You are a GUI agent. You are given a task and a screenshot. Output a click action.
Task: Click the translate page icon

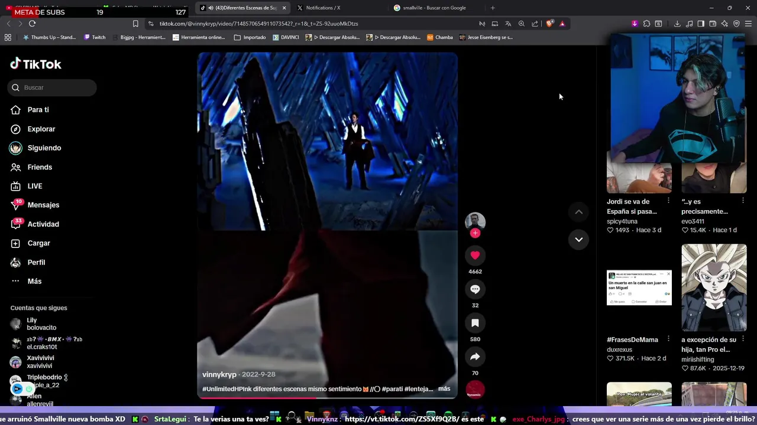(508, 24)
